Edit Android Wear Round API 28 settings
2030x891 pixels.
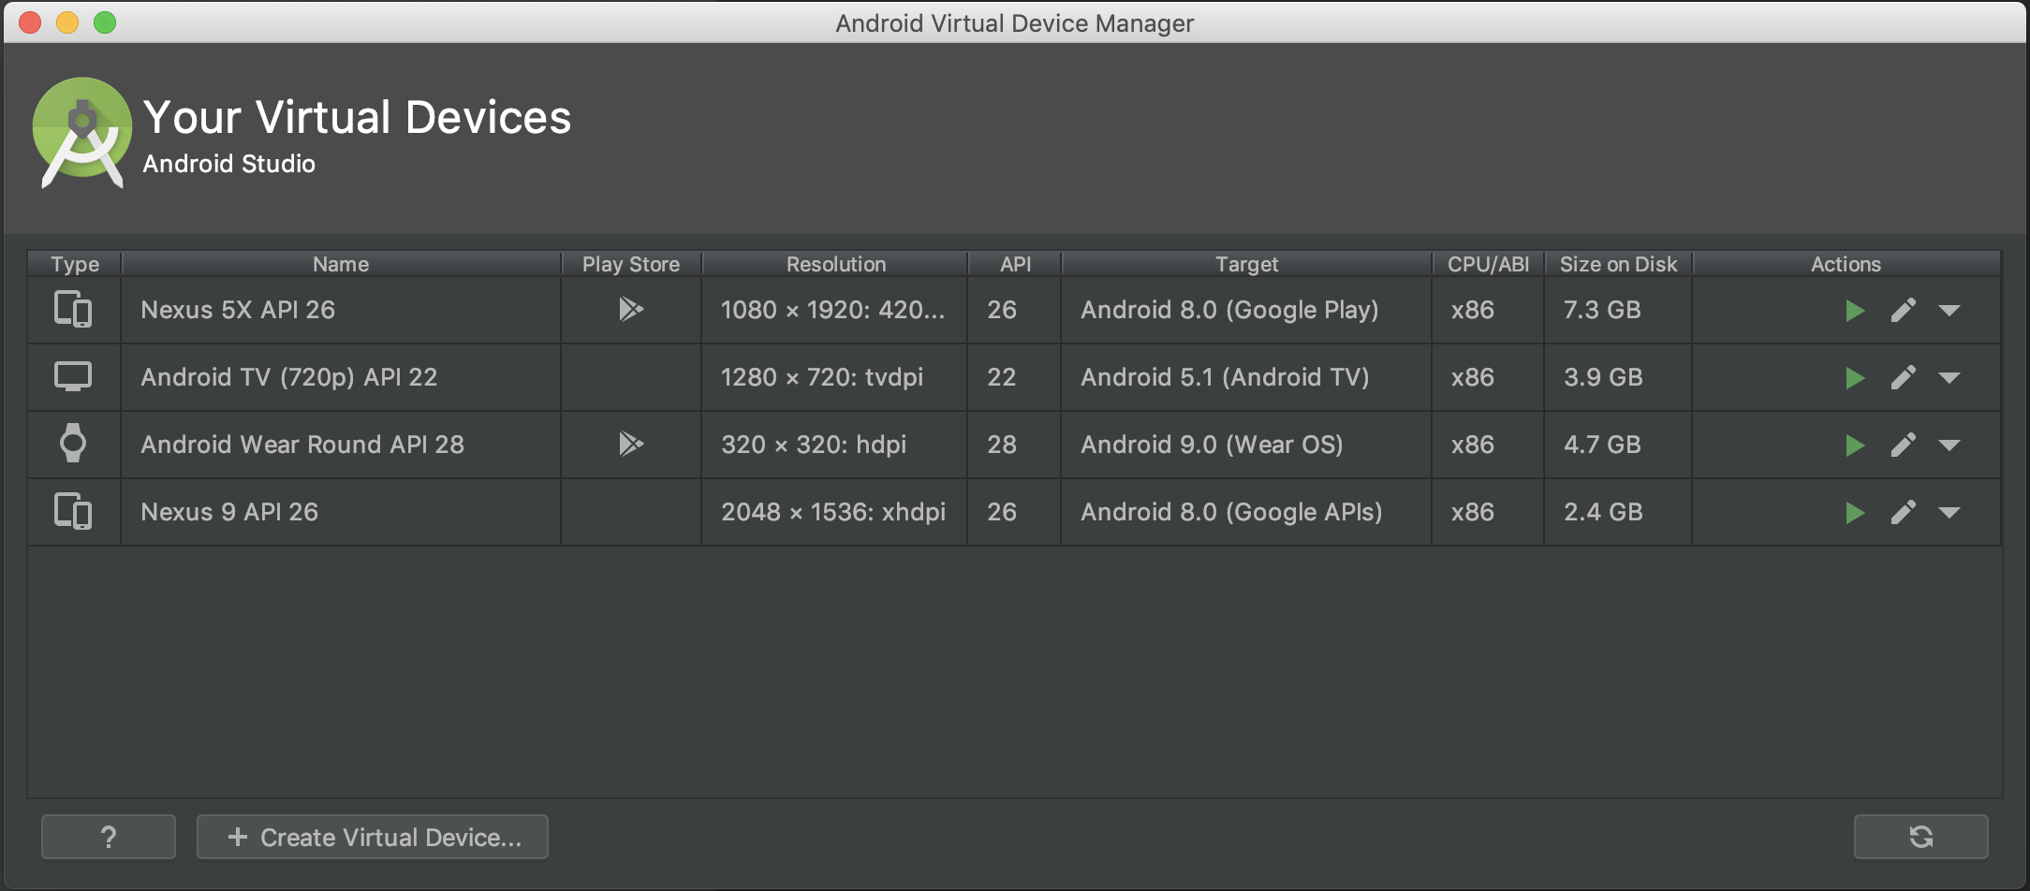tap(1903, 445)
